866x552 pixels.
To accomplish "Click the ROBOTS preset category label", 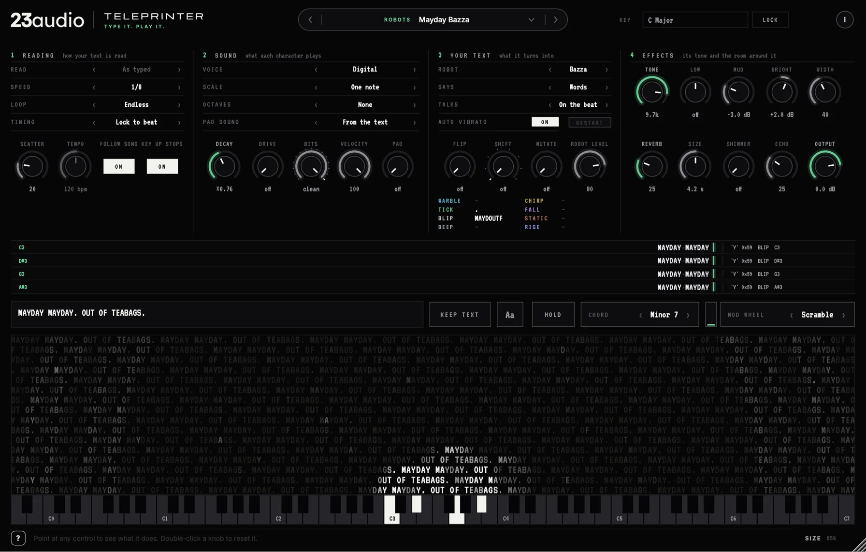I will click(397, 20).
